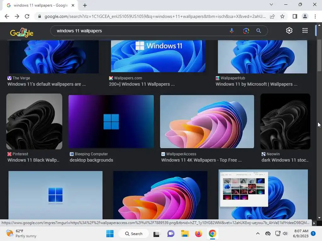Switch to Chrome on taskbar
322x241 pixels.
pyautogui.click(x=213, y=233)
